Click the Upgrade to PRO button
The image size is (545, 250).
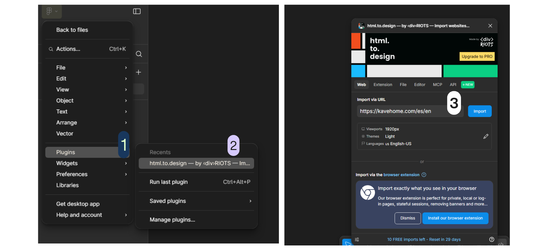click(477, 57)
